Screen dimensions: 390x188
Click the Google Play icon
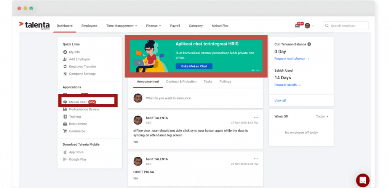pos(65,159)
